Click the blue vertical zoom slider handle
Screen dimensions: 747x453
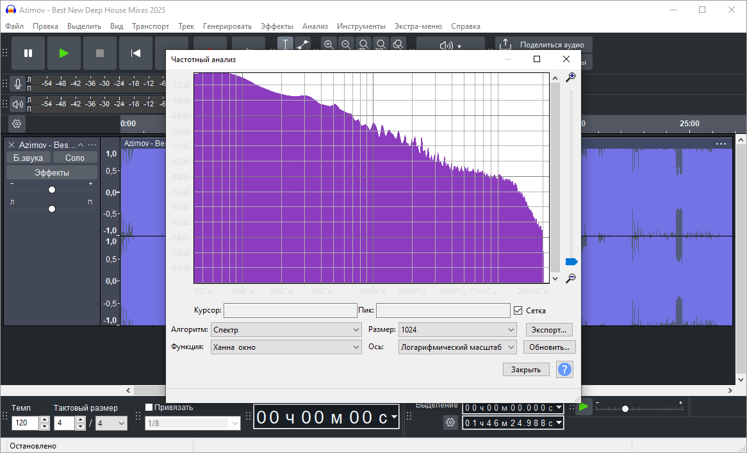[571, 261]
